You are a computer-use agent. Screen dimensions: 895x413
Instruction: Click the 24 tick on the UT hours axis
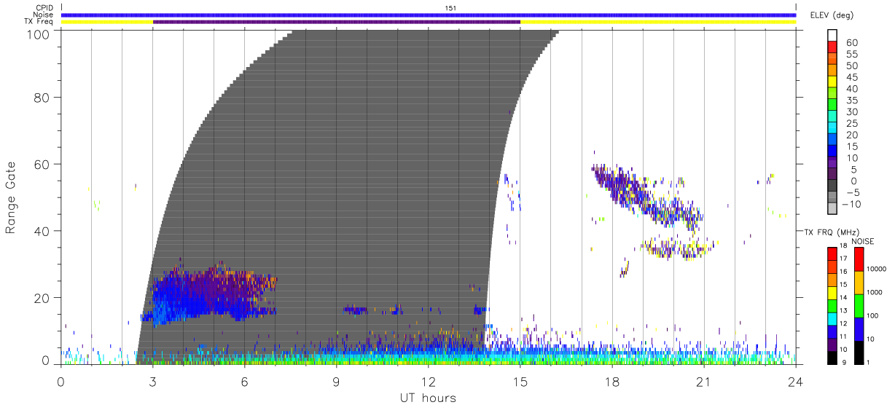click(796, 381)
